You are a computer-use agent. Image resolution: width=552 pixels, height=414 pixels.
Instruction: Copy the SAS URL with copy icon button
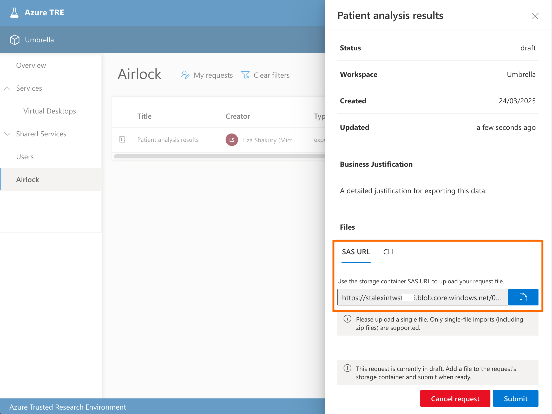tap(523, 297)
